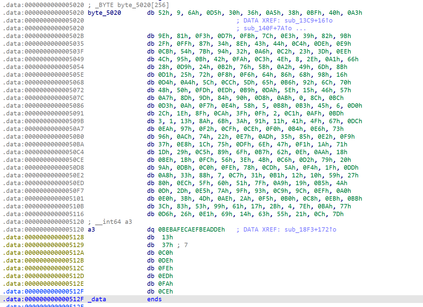Image resolution: width=423 pixels, height=307 pixels.
Task: Click address .data:00000000000050F7
Action: (x=44, y=191)
